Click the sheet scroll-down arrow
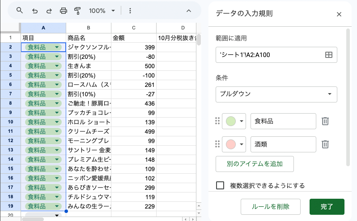Viewport: 357px width, 221px height. tap(199, 213)
